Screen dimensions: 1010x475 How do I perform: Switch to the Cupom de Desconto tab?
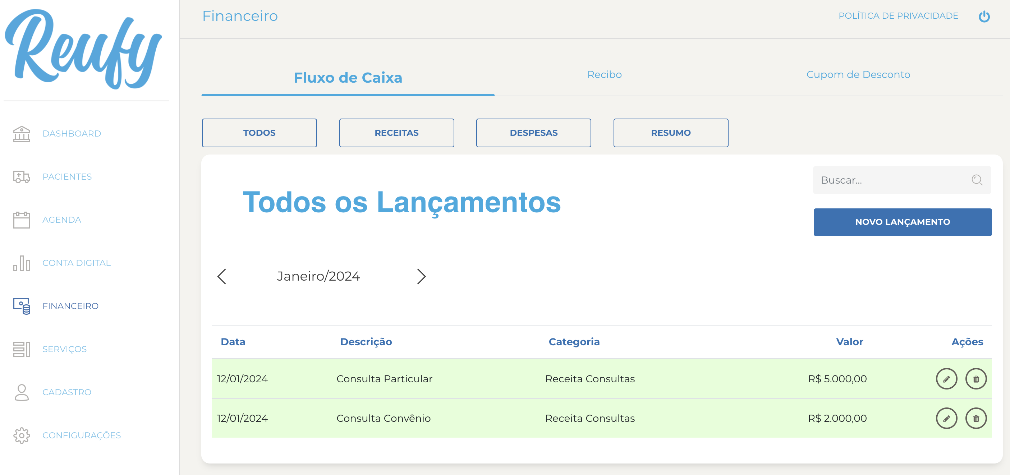point(858,74)
